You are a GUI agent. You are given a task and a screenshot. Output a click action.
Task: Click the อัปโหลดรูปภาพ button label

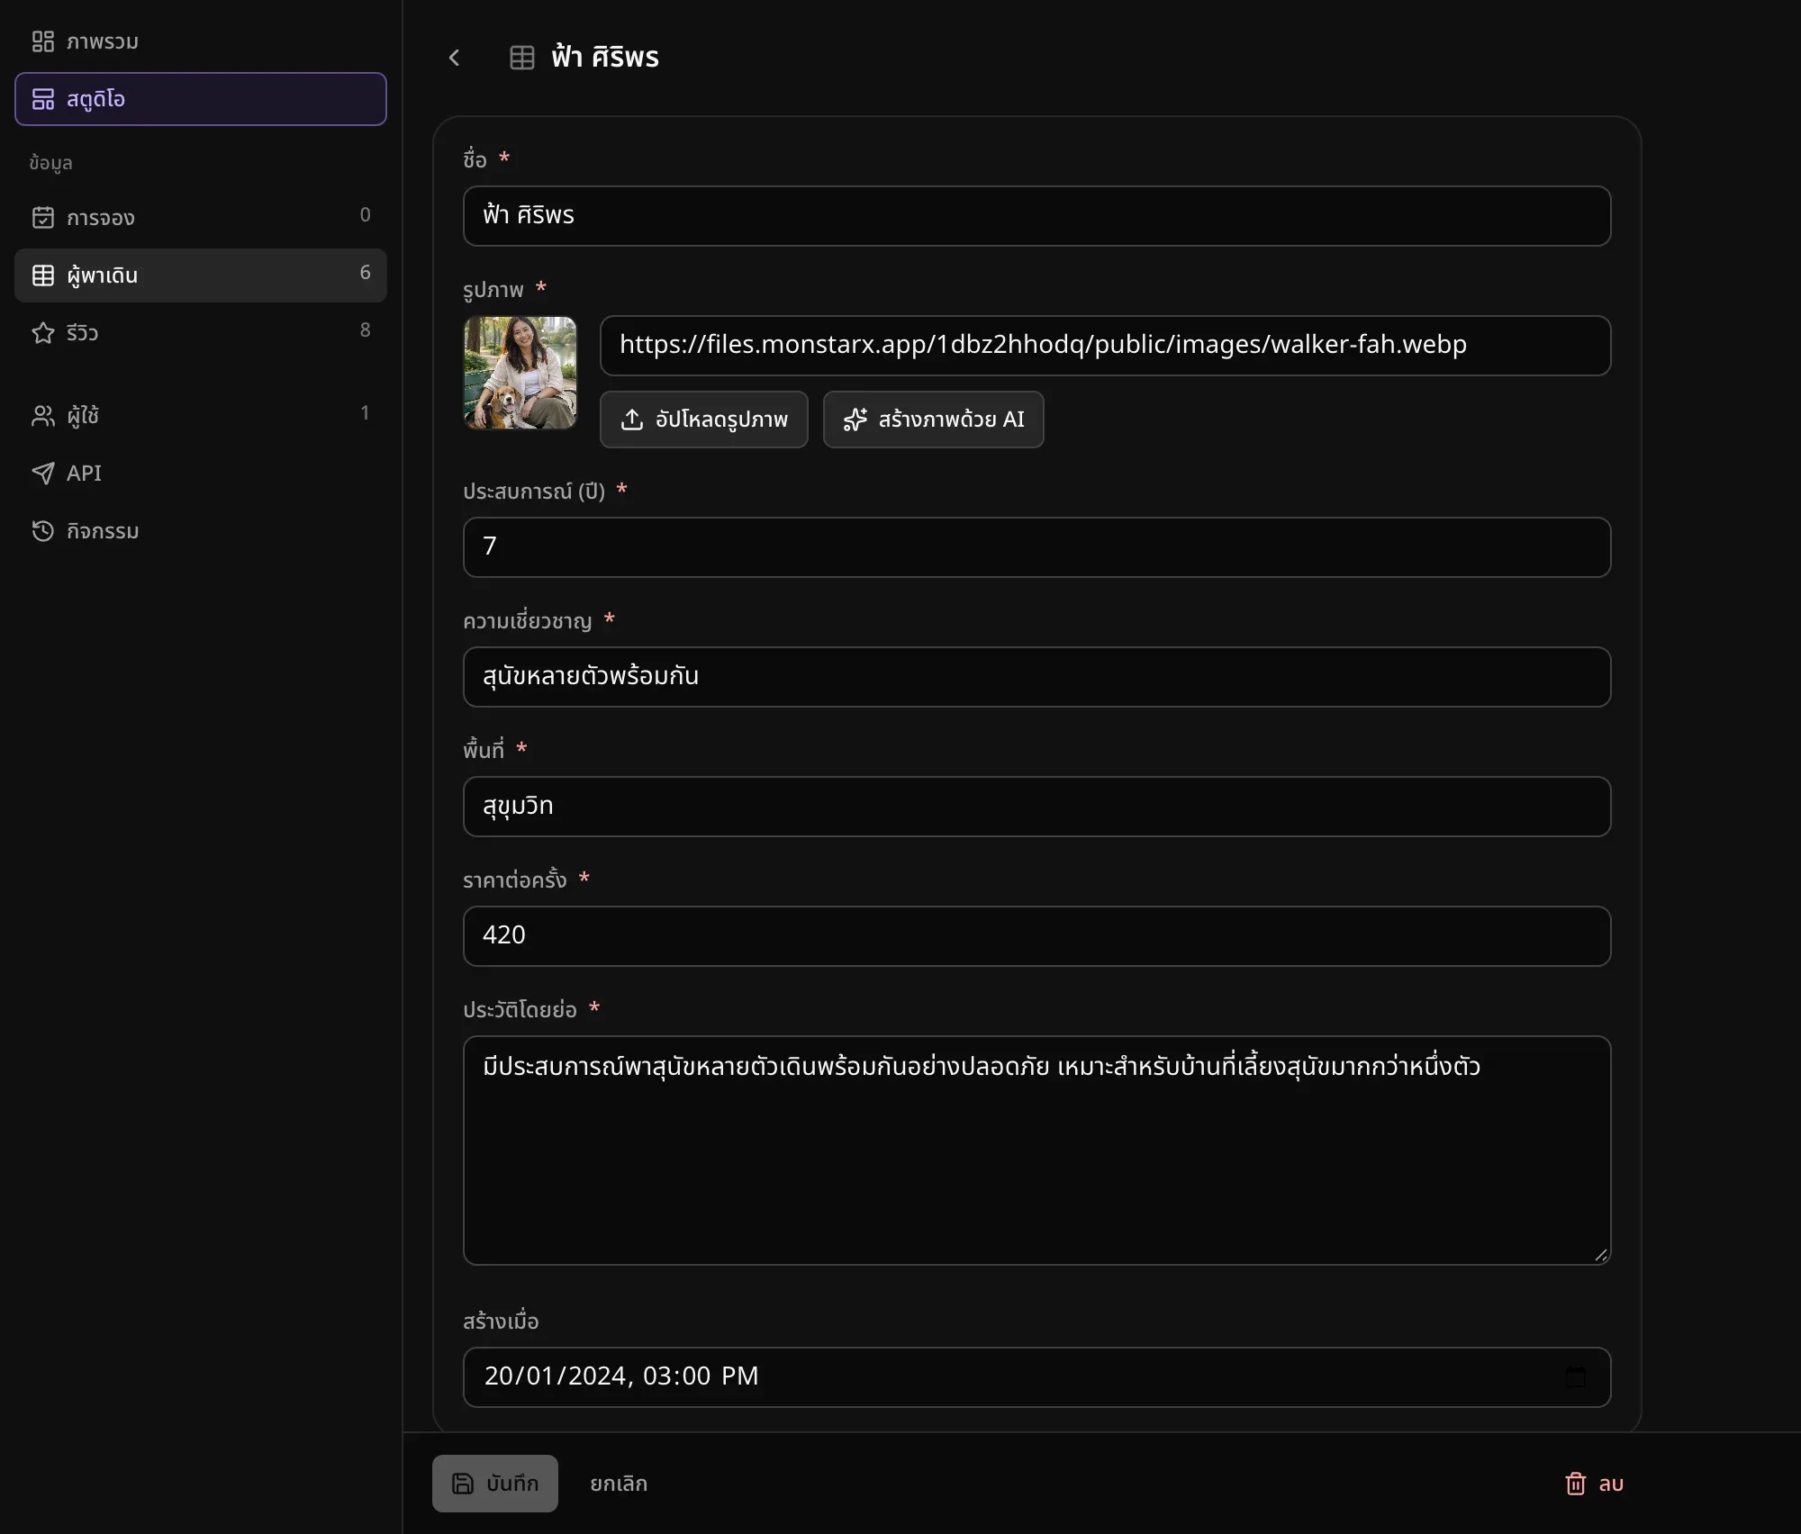click(721, 420)
